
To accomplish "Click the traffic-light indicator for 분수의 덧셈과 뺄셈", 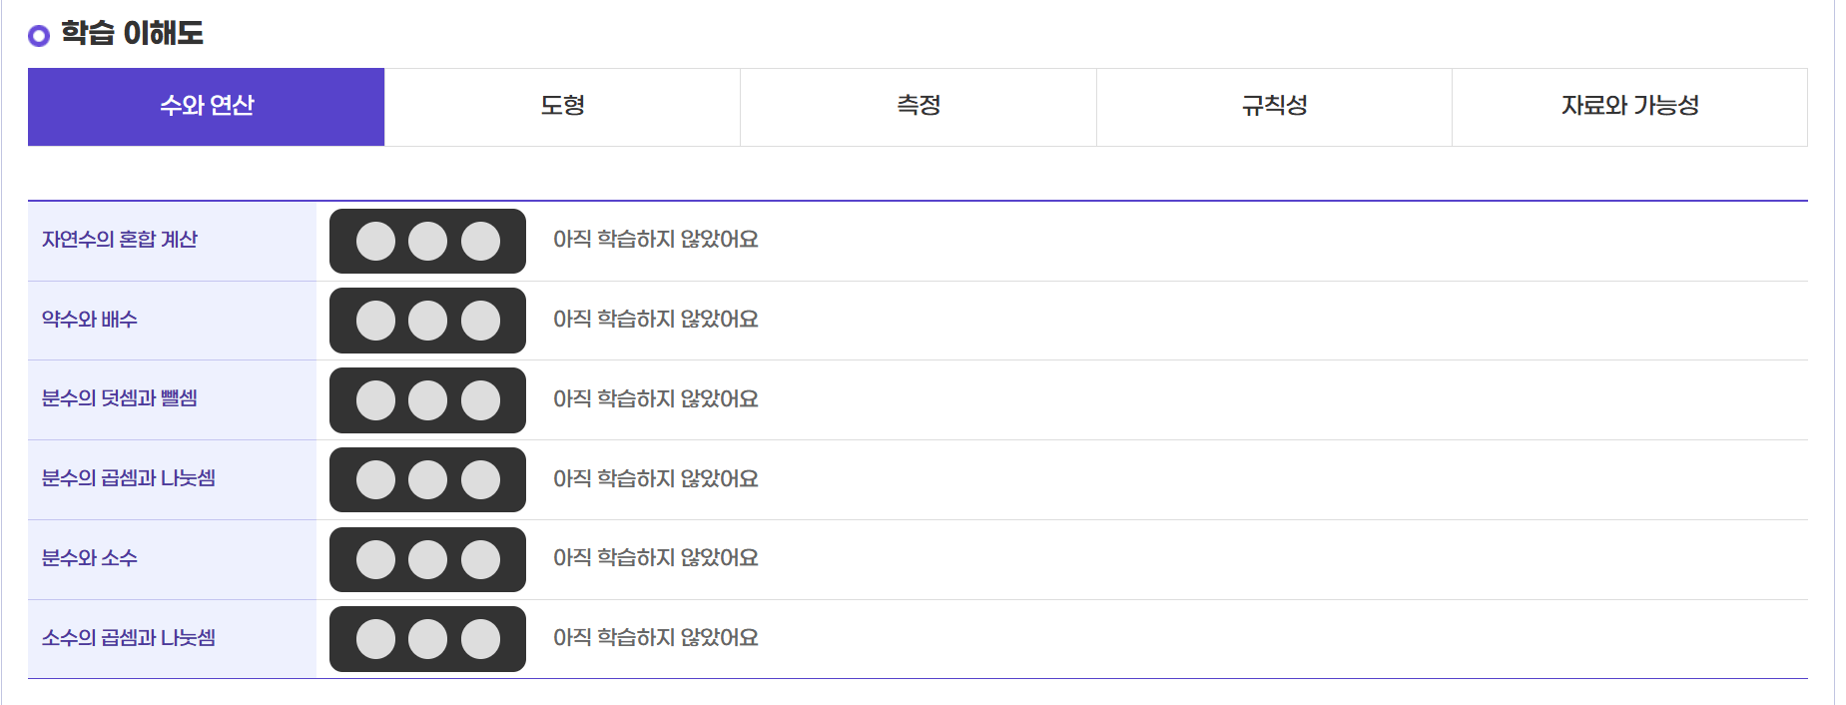I will 427,399.
